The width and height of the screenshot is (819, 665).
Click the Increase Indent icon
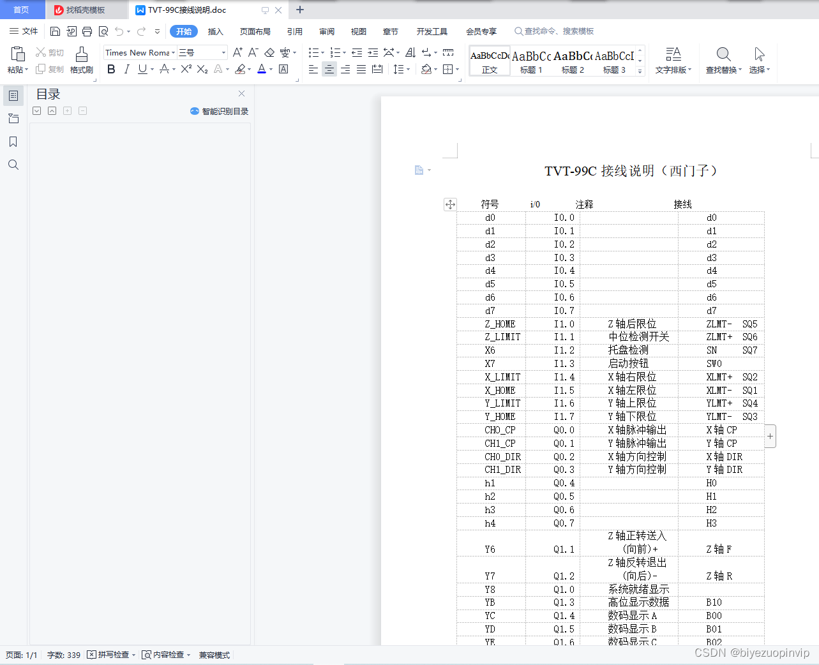[x=373, y=52]
